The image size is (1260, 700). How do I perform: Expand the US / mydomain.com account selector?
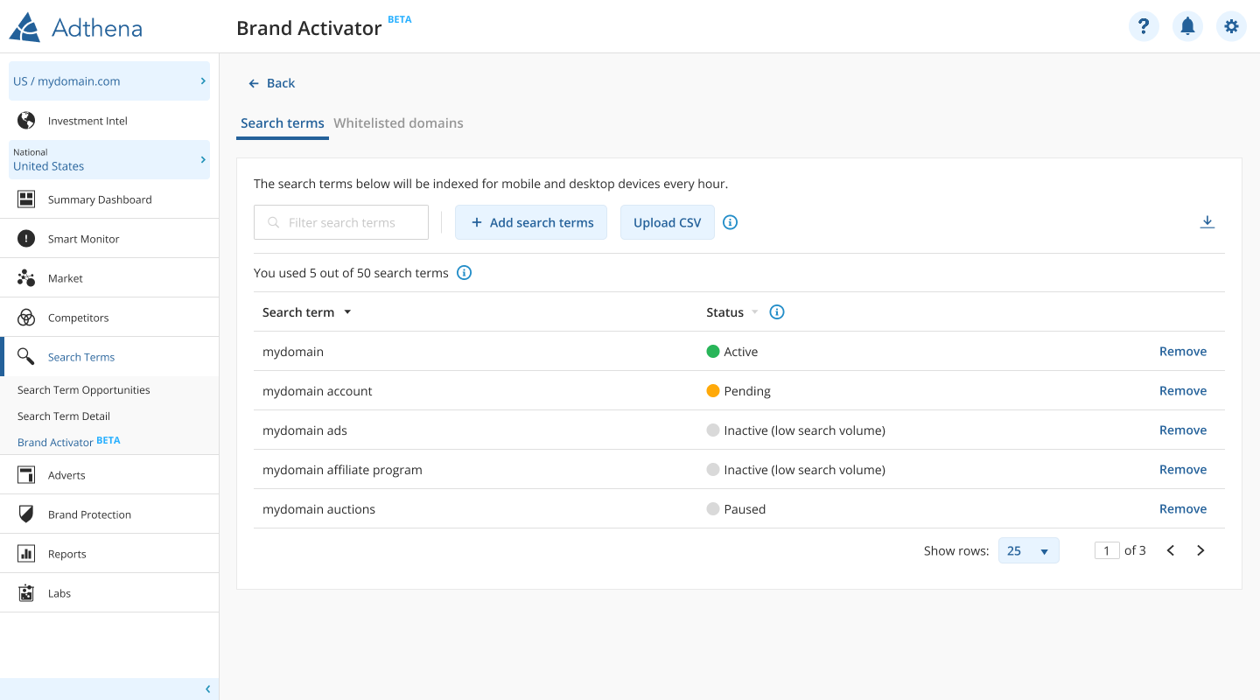pyautogui.click(x=109, y=81)
